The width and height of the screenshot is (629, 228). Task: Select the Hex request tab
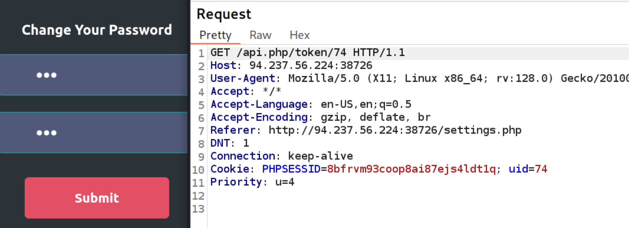tap(300, 35)
